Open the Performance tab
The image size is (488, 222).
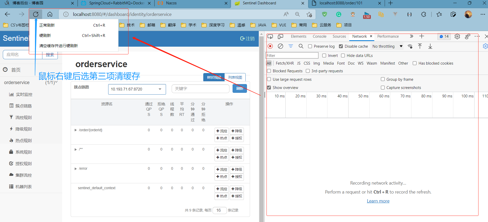(x=388, y=36)
